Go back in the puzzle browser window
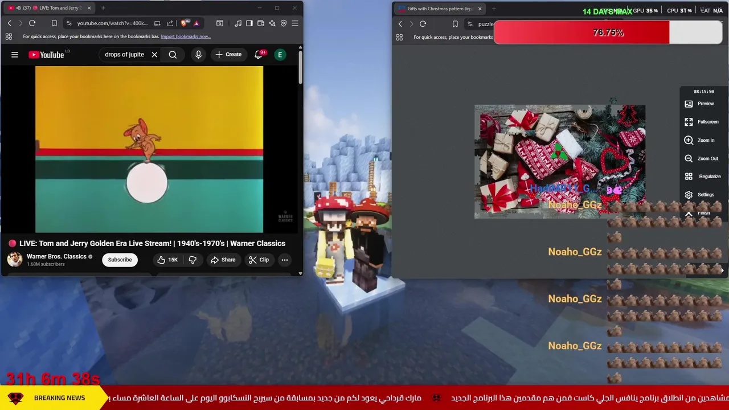Viewport: 729px width, 410px height. [400, 24]
